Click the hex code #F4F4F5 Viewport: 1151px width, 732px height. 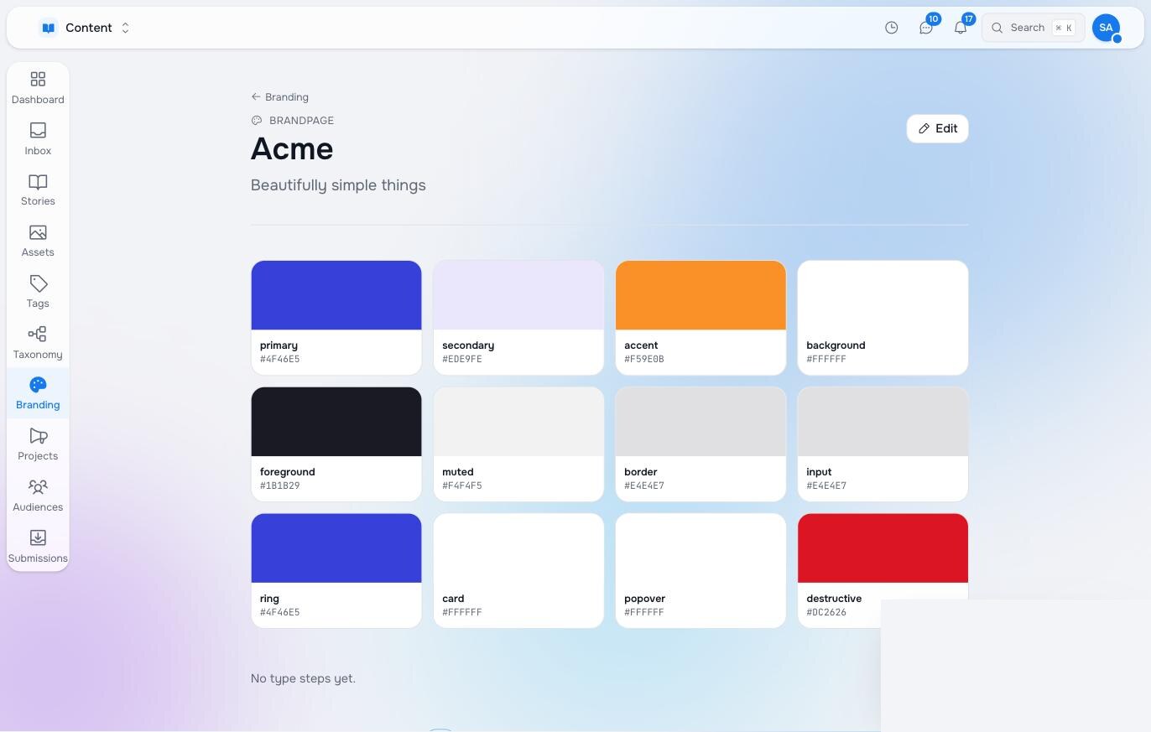(462, 485)
